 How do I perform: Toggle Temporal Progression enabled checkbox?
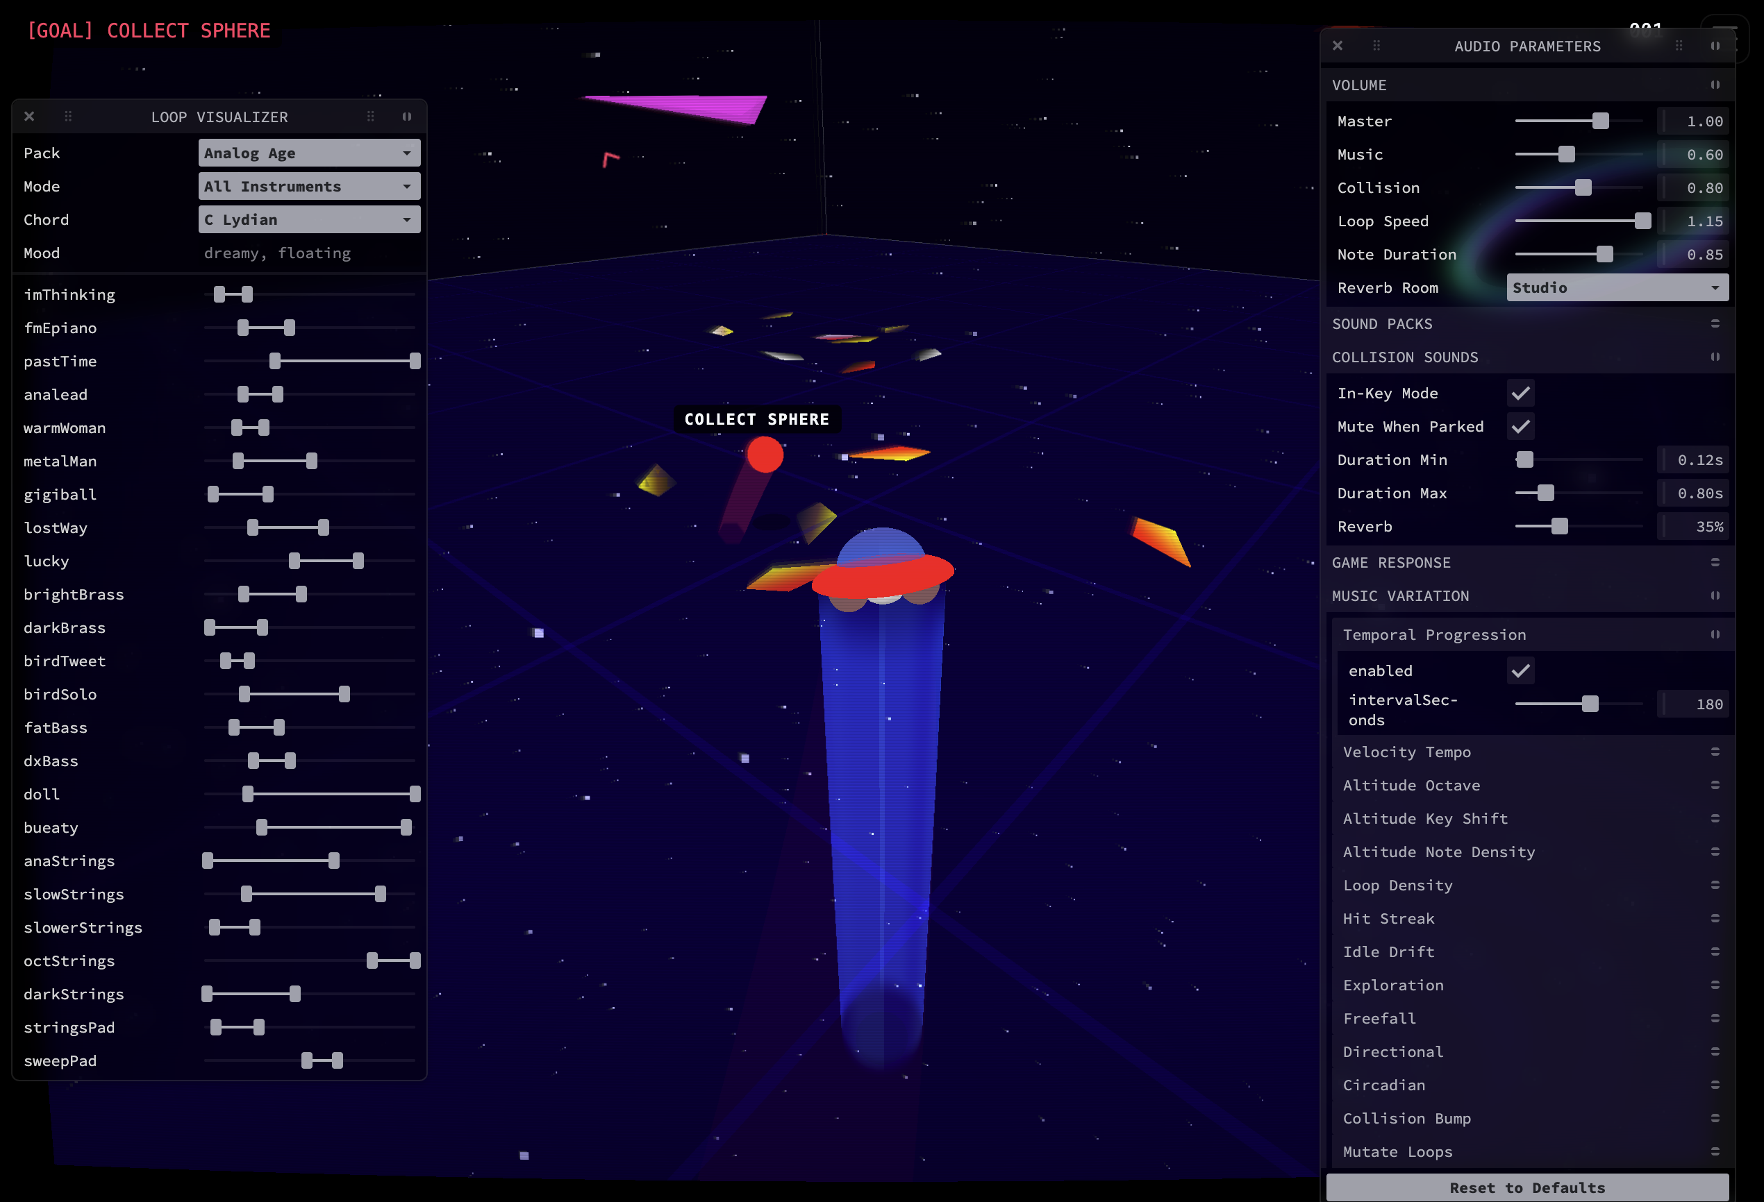pyautogui.click(x=1520, y=671)
